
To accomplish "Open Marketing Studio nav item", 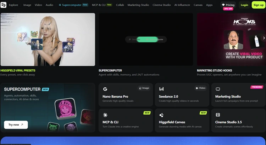I will point(138,5).
